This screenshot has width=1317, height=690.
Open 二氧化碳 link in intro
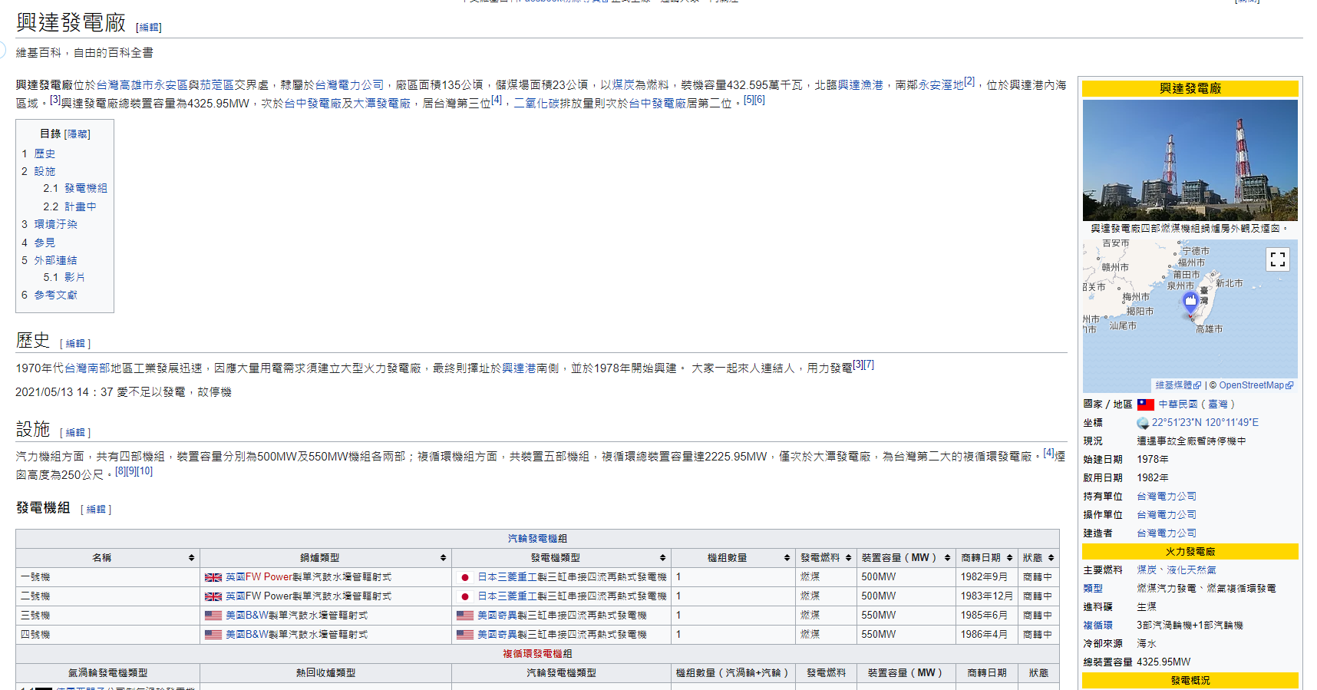[x=536, y=104]
